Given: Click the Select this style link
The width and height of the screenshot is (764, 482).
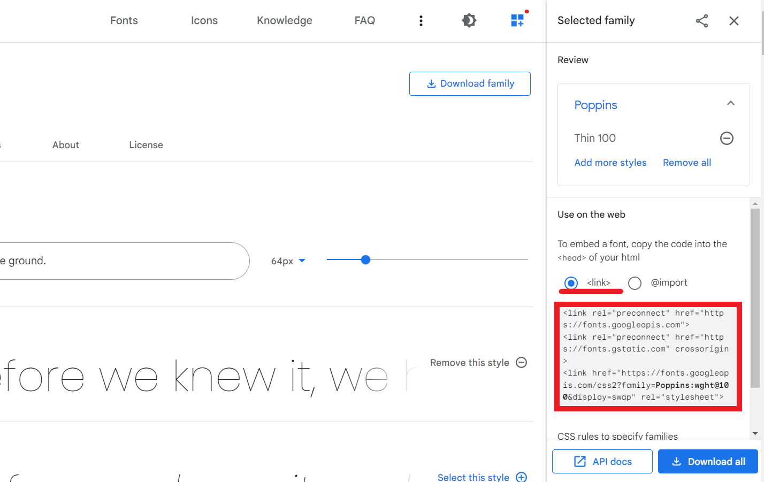Looking at the screenshot, I should 473,477.
